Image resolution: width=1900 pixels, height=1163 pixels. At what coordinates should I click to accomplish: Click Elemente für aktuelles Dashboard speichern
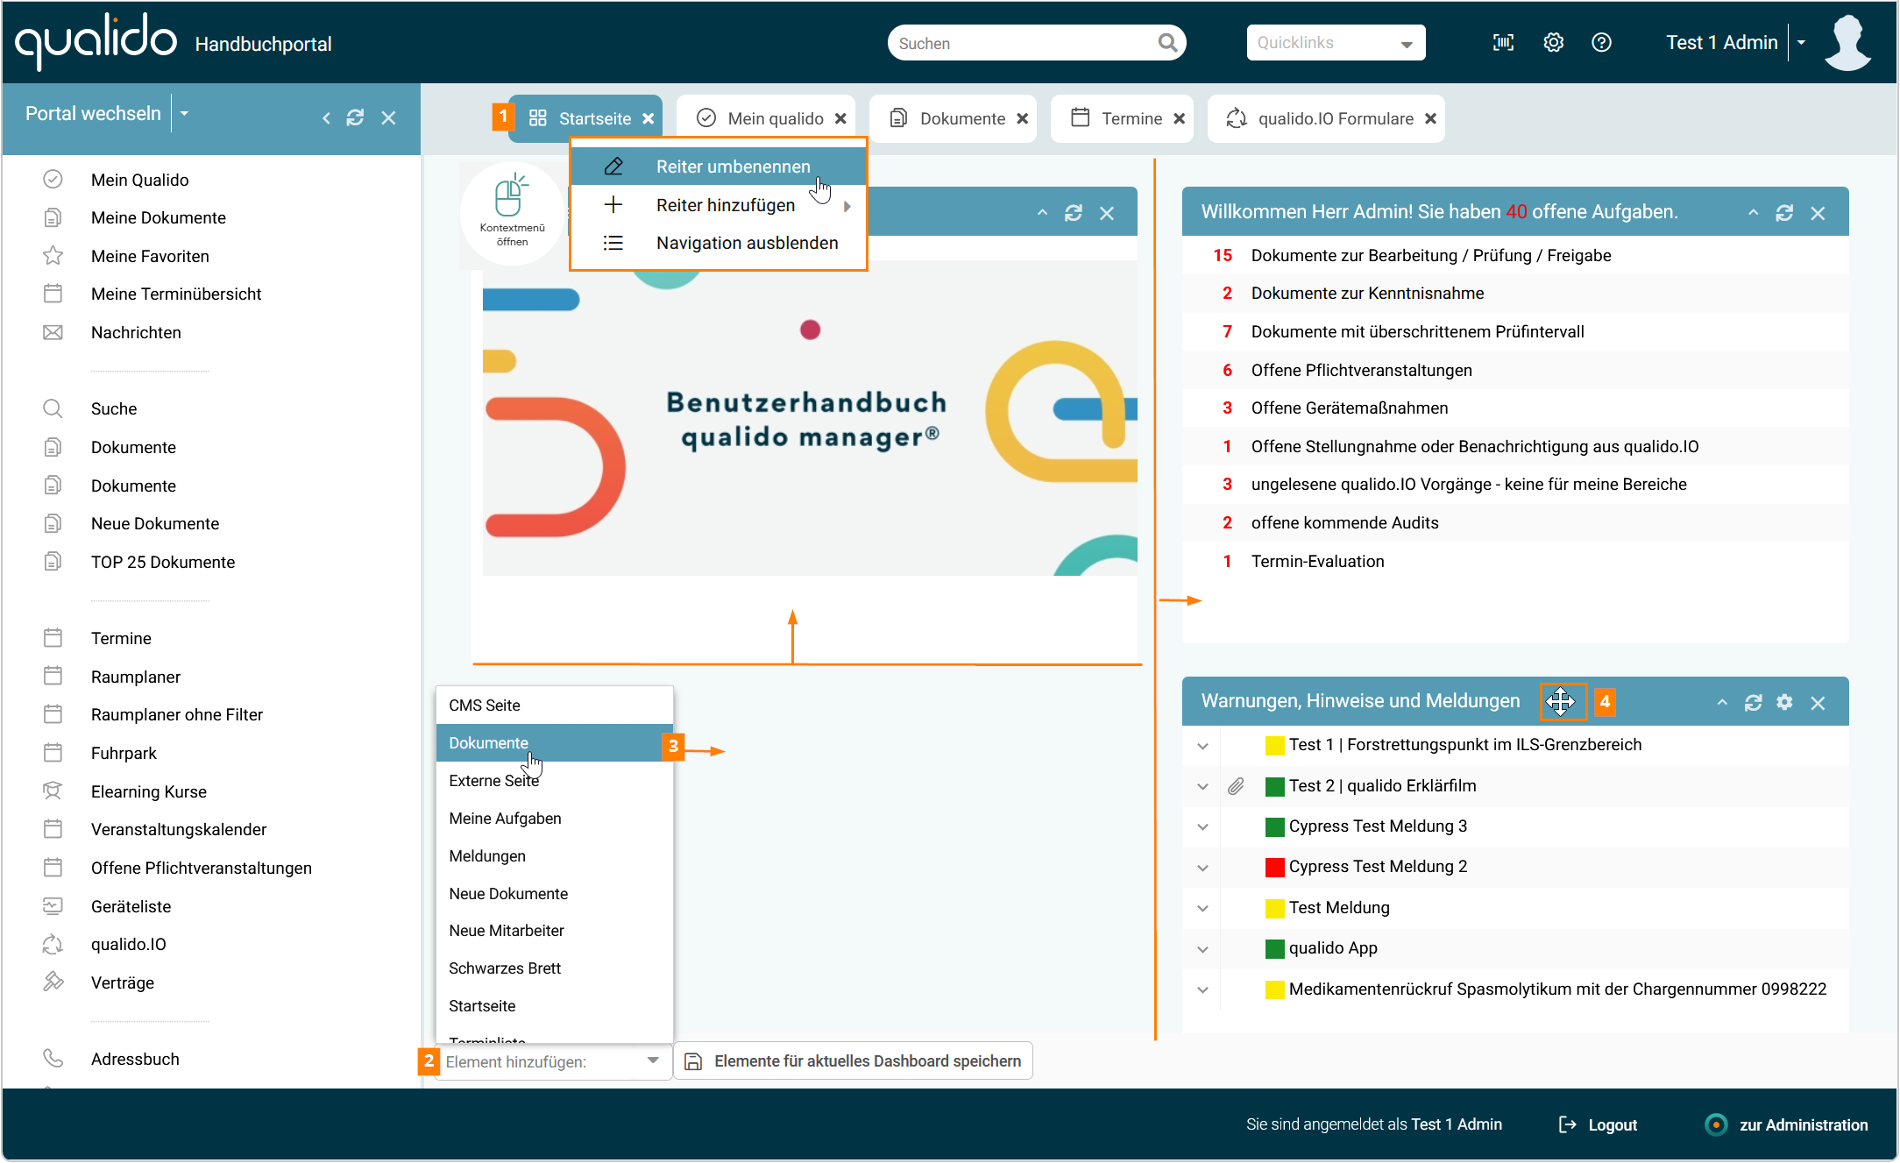(854, 1061)
